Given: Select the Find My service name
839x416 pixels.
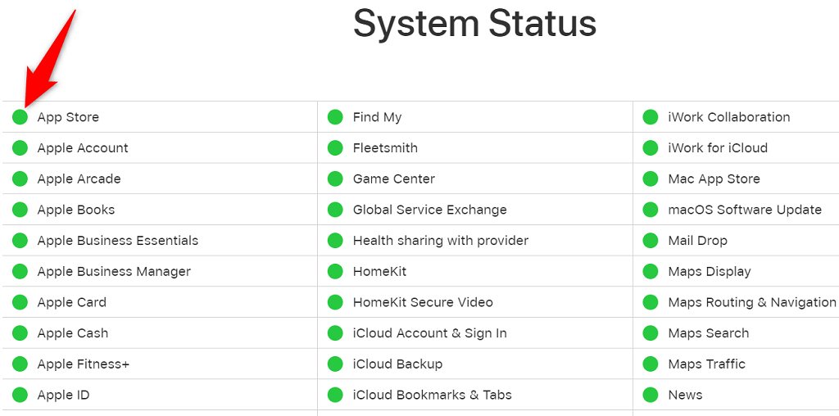Looking at the screenshot, I should (377, 117).
